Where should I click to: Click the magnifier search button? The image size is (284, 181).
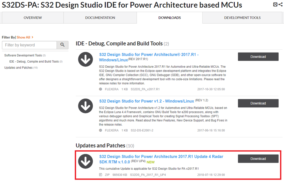pyautogui.click(x=63, y=45)
